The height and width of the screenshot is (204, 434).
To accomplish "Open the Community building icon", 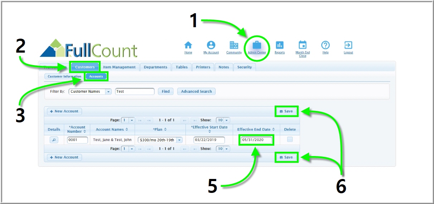I will (233, 45).
